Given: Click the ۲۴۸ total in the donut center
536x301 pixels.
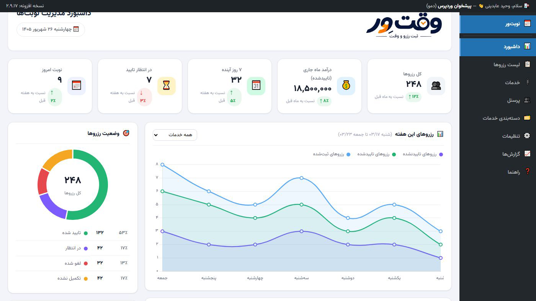Looking at the screenshot, I should [73, 180].
